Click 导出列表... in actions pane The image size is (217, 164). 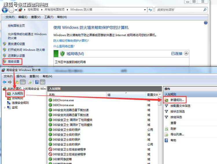[x=177, y=134]
